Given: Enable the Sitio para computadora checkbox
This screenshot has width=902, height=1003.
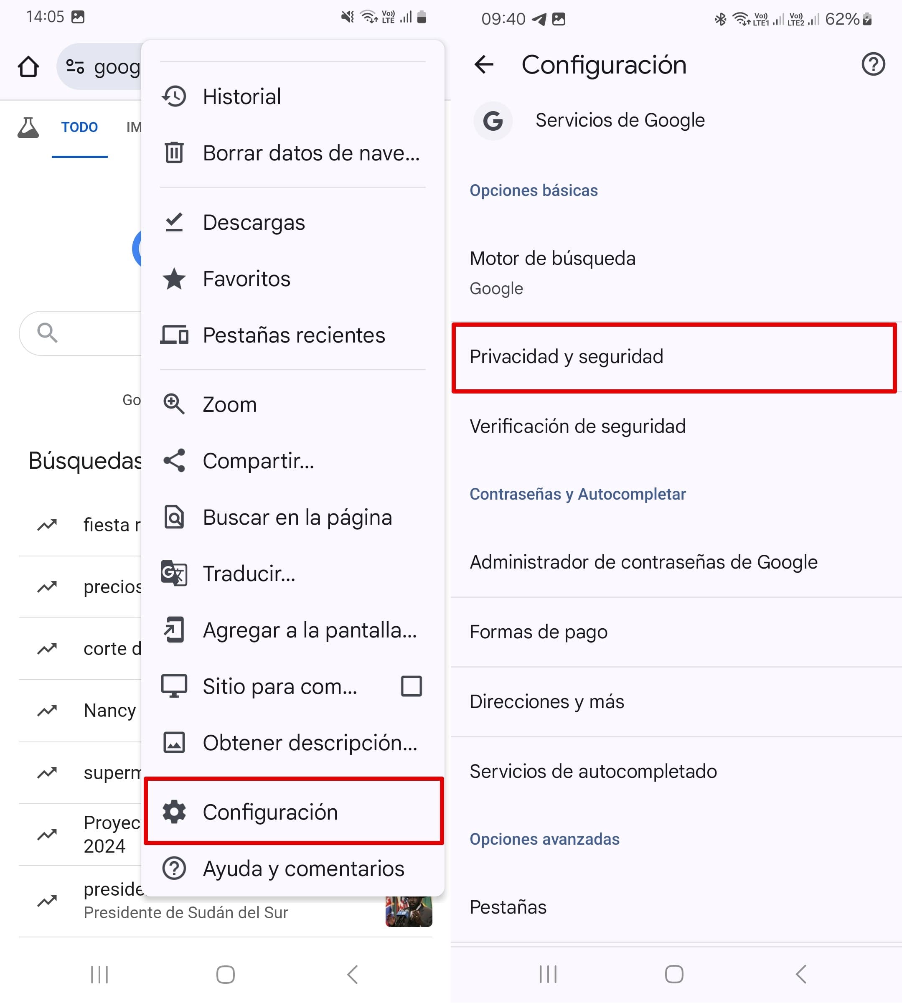Looking at the screenshot, I should tap(411, 686).
